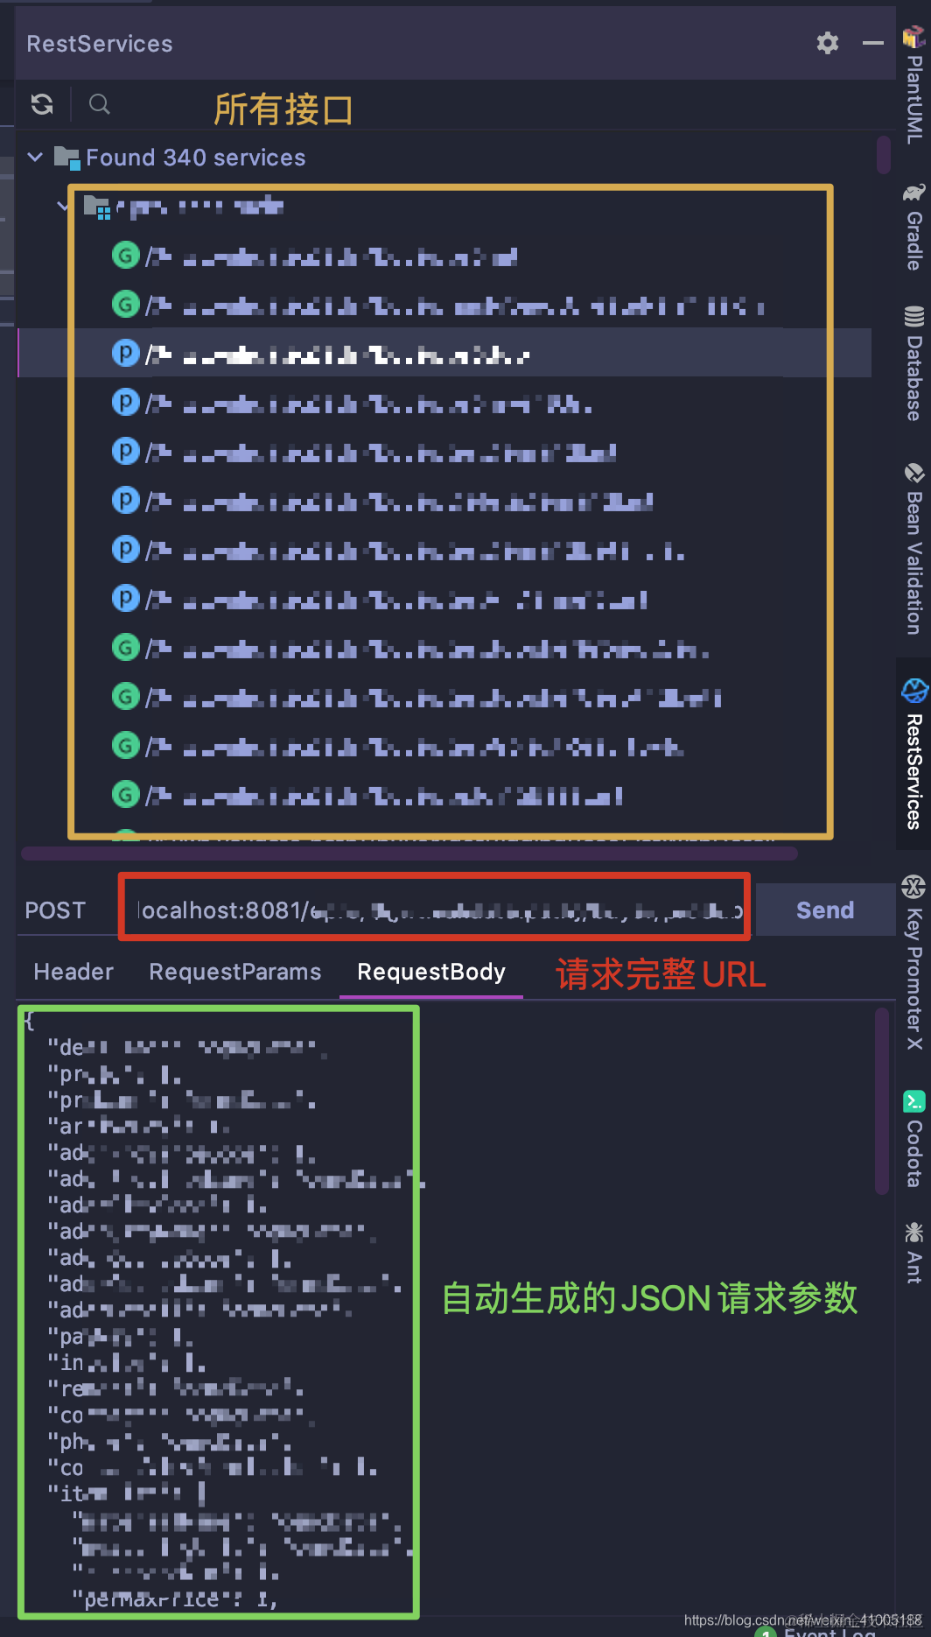Click the services tree horizontal scrollbar

[x=409, y=853]
